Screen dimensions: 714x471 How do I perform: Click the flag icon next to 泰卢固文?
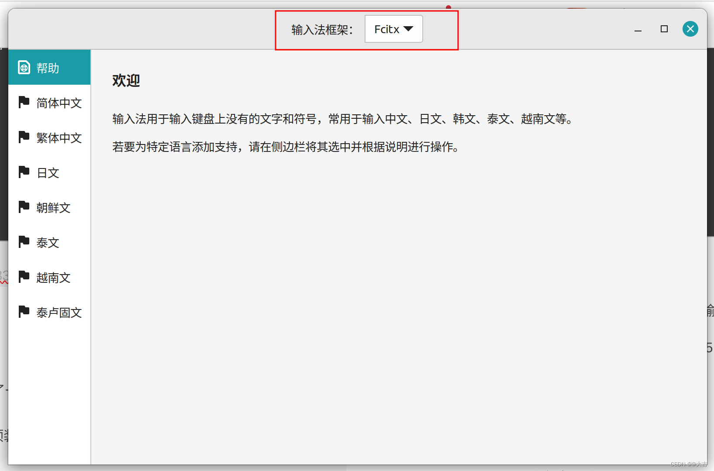click(24, 312)
